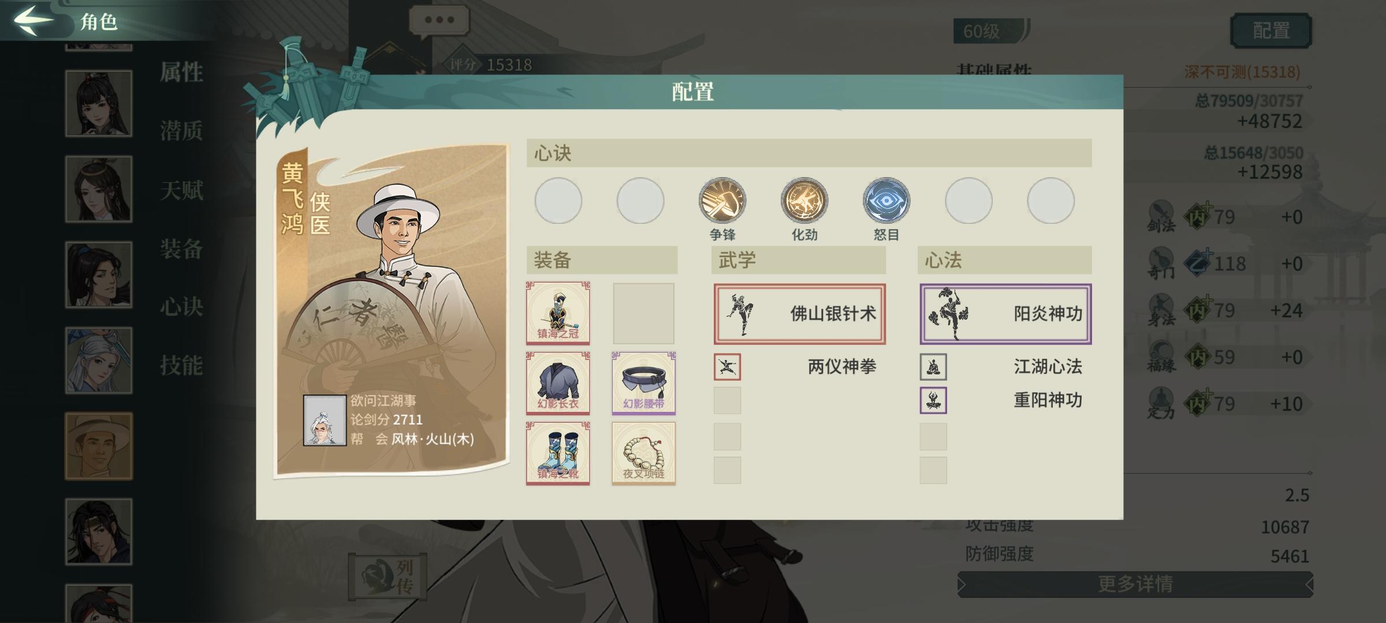Open the 属性 tab in sidebar
Image resolution: width=1386 pixels, height=623 pixels.
[x=181, y=73]
